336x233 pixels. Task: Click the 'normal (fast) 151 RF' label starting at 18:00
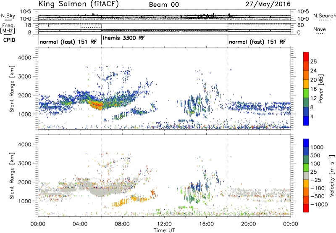click(257, 42)
